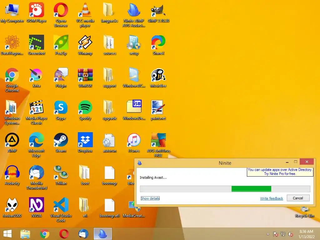This screenshot has width=320, height=240.
Task: Open File Explorer from the taskbar
Action: [x=25, y=234]
